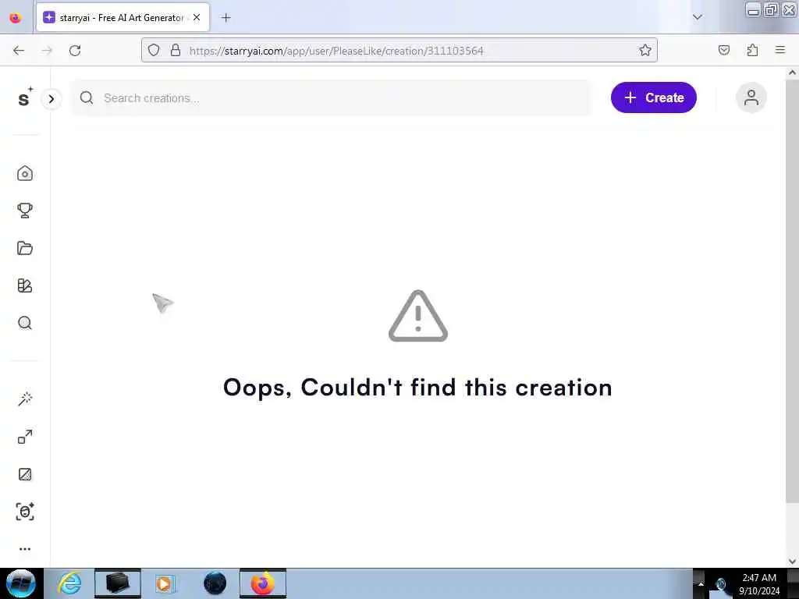
Task: Select the magic wand generate tool
Action: pyautogui.click(x=25, y=399)
